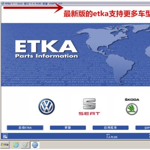Open the 开始 Start menu
The width and height of the screenshot is (150, 150).
(5, 145)
